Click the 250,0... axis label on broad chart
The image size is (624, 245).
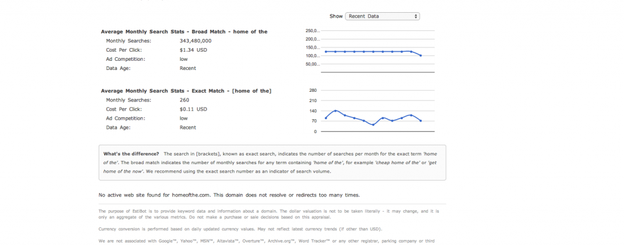tap(313, 30)
